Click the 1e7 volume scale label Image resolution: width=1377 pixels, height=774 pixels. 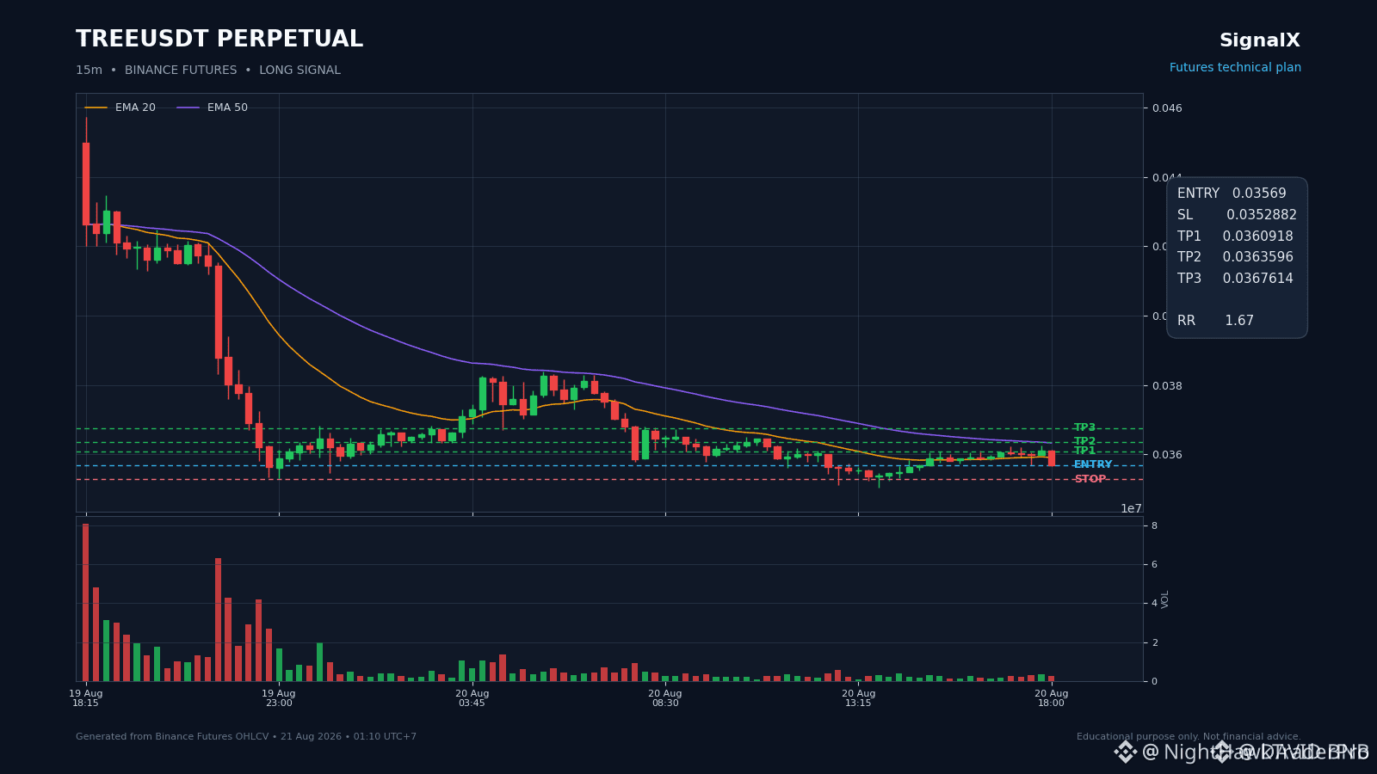(x=1131, y=509)
